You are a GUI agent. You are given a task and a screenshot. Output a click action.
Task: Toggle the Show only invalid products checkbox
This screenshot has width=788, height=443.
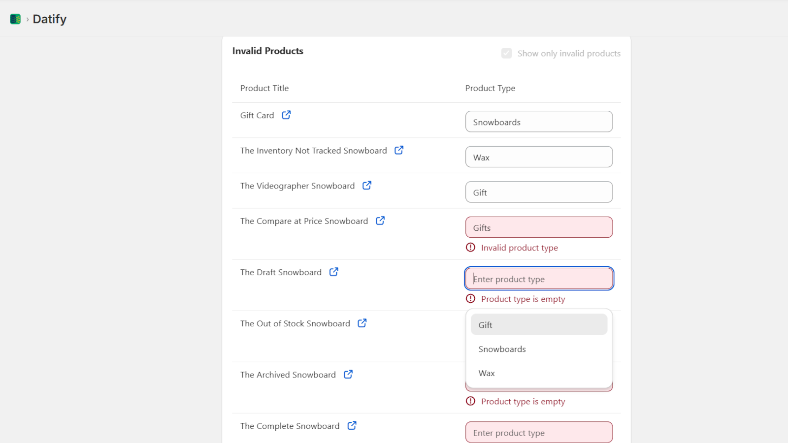[506, 53]
